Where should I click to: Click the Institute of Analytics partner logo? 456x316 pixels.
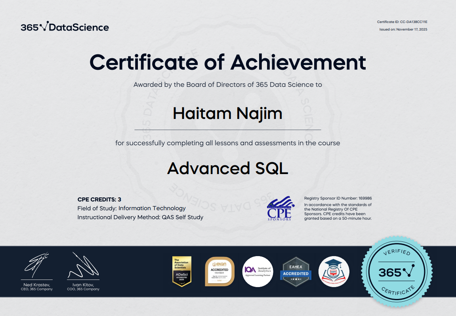(x=258, y=271)
